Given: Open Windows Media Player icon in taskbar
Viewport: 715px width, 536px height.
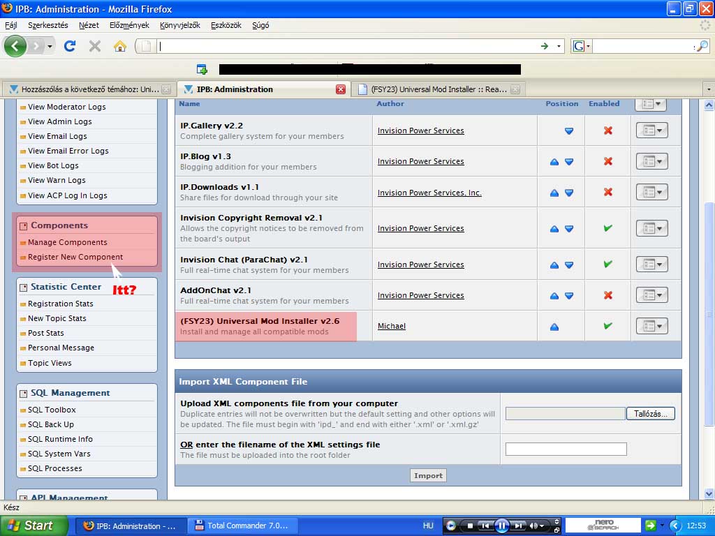Looking at the screenshot, I should click(450, 526).
